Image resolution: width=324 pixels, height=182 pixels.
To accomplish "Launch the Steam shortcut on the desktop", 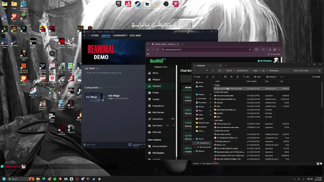I will point(137,5).
